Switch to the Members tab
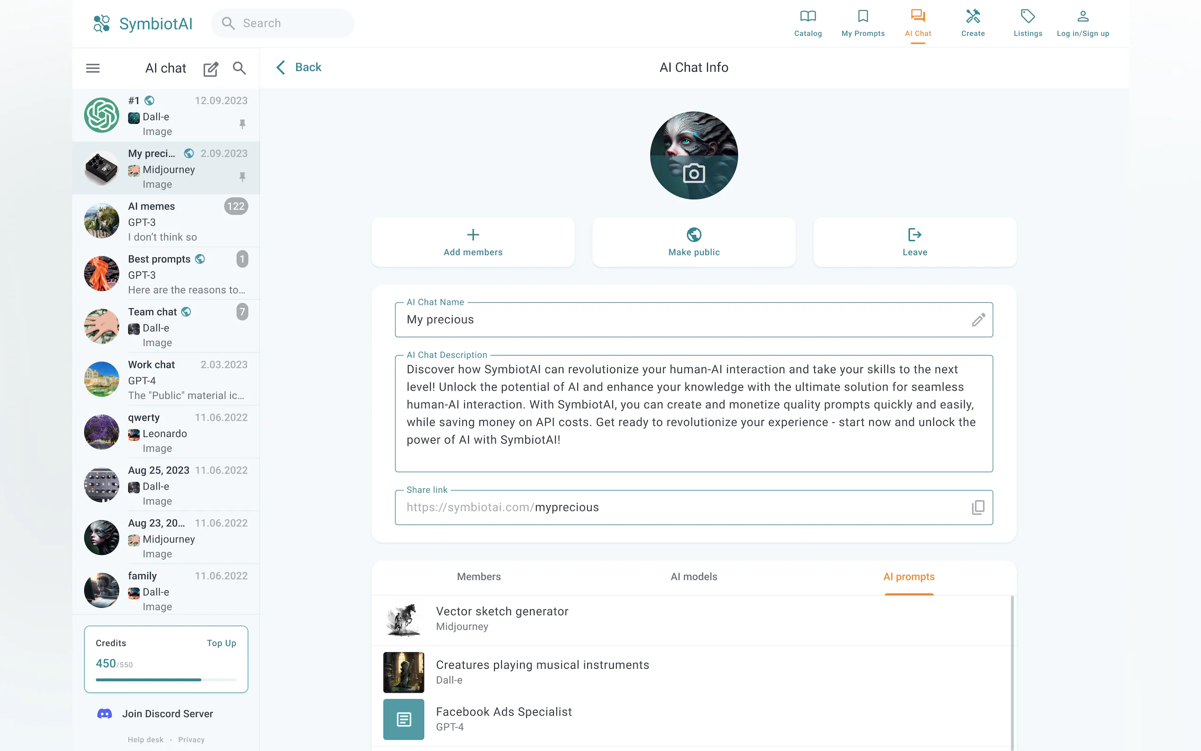The height and width of the screenshot is (751, 1201). pyautogui.click(x=479, y=576)
